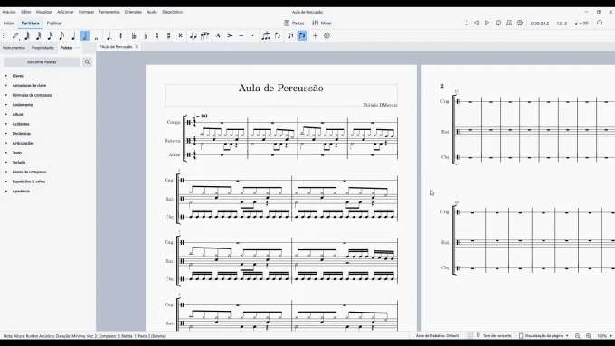This screenshot has width=615, height=346.
Task: Select eighth note duration
Action: (x=61, y=35)
